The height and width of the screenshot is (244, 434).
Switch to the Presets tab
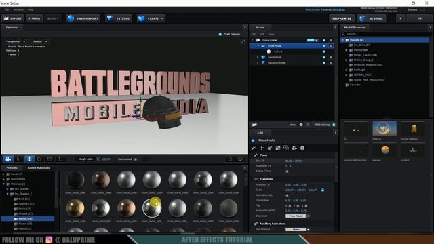(x=12, y=168)
